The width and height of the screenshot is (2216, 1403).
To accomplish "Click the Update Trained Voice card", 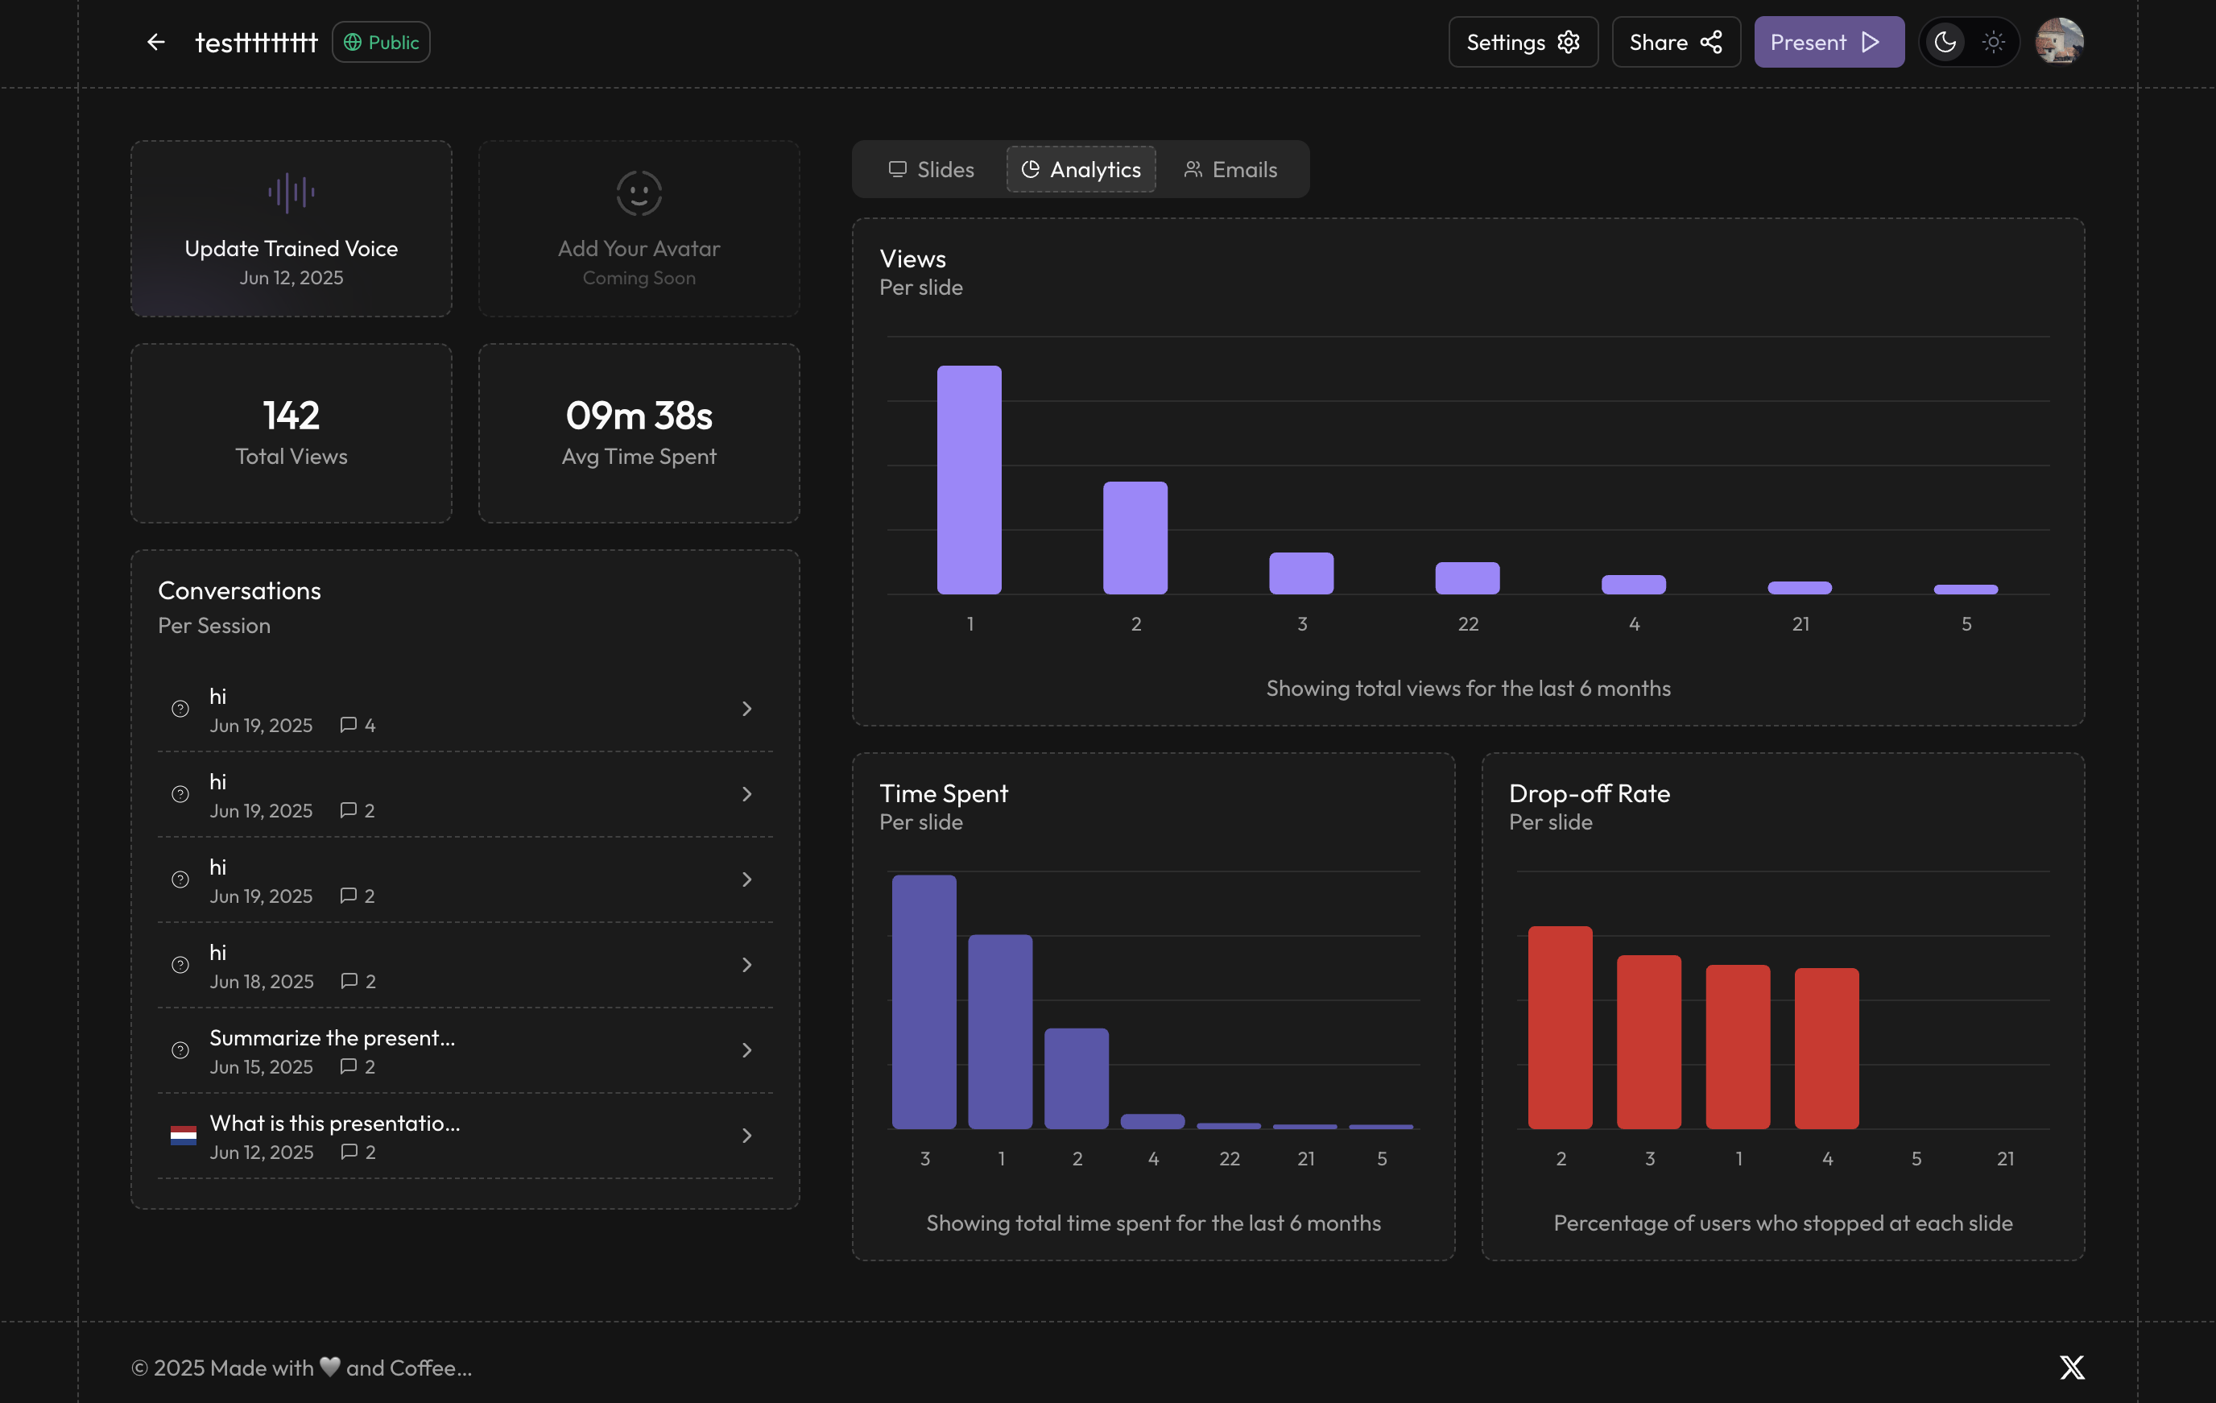I will pos(291,249).
